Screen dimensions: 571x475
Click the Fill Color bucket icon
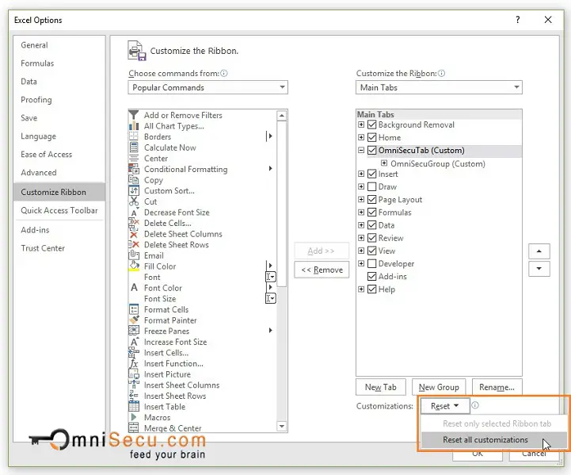pyautogui.click(x=134, y=266)
